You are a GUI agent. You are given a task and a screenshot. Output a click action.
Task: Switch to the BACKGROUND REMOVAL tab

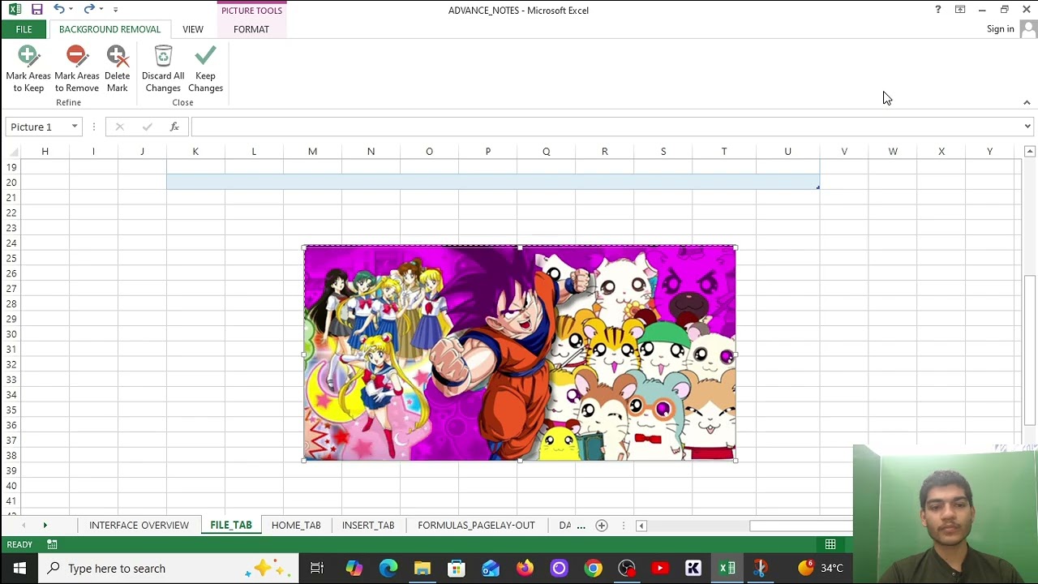click(109, 29)
